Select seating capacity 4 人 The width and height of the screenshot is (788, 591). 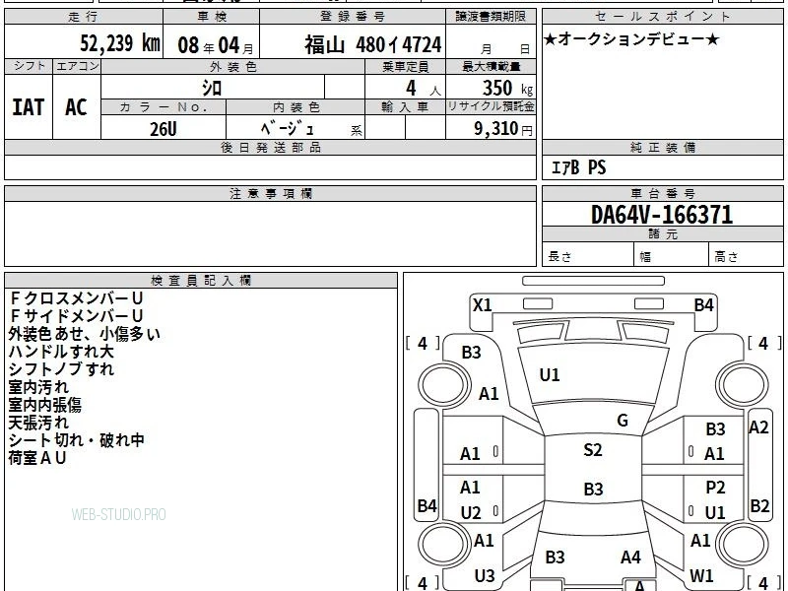click(424, 89)
